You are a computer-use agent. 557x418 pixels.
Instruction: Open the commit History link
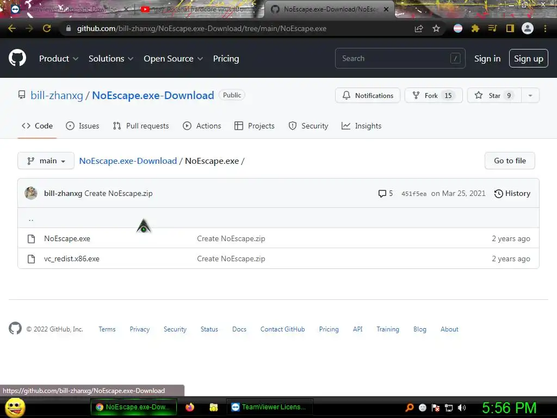tap(512, 193)
